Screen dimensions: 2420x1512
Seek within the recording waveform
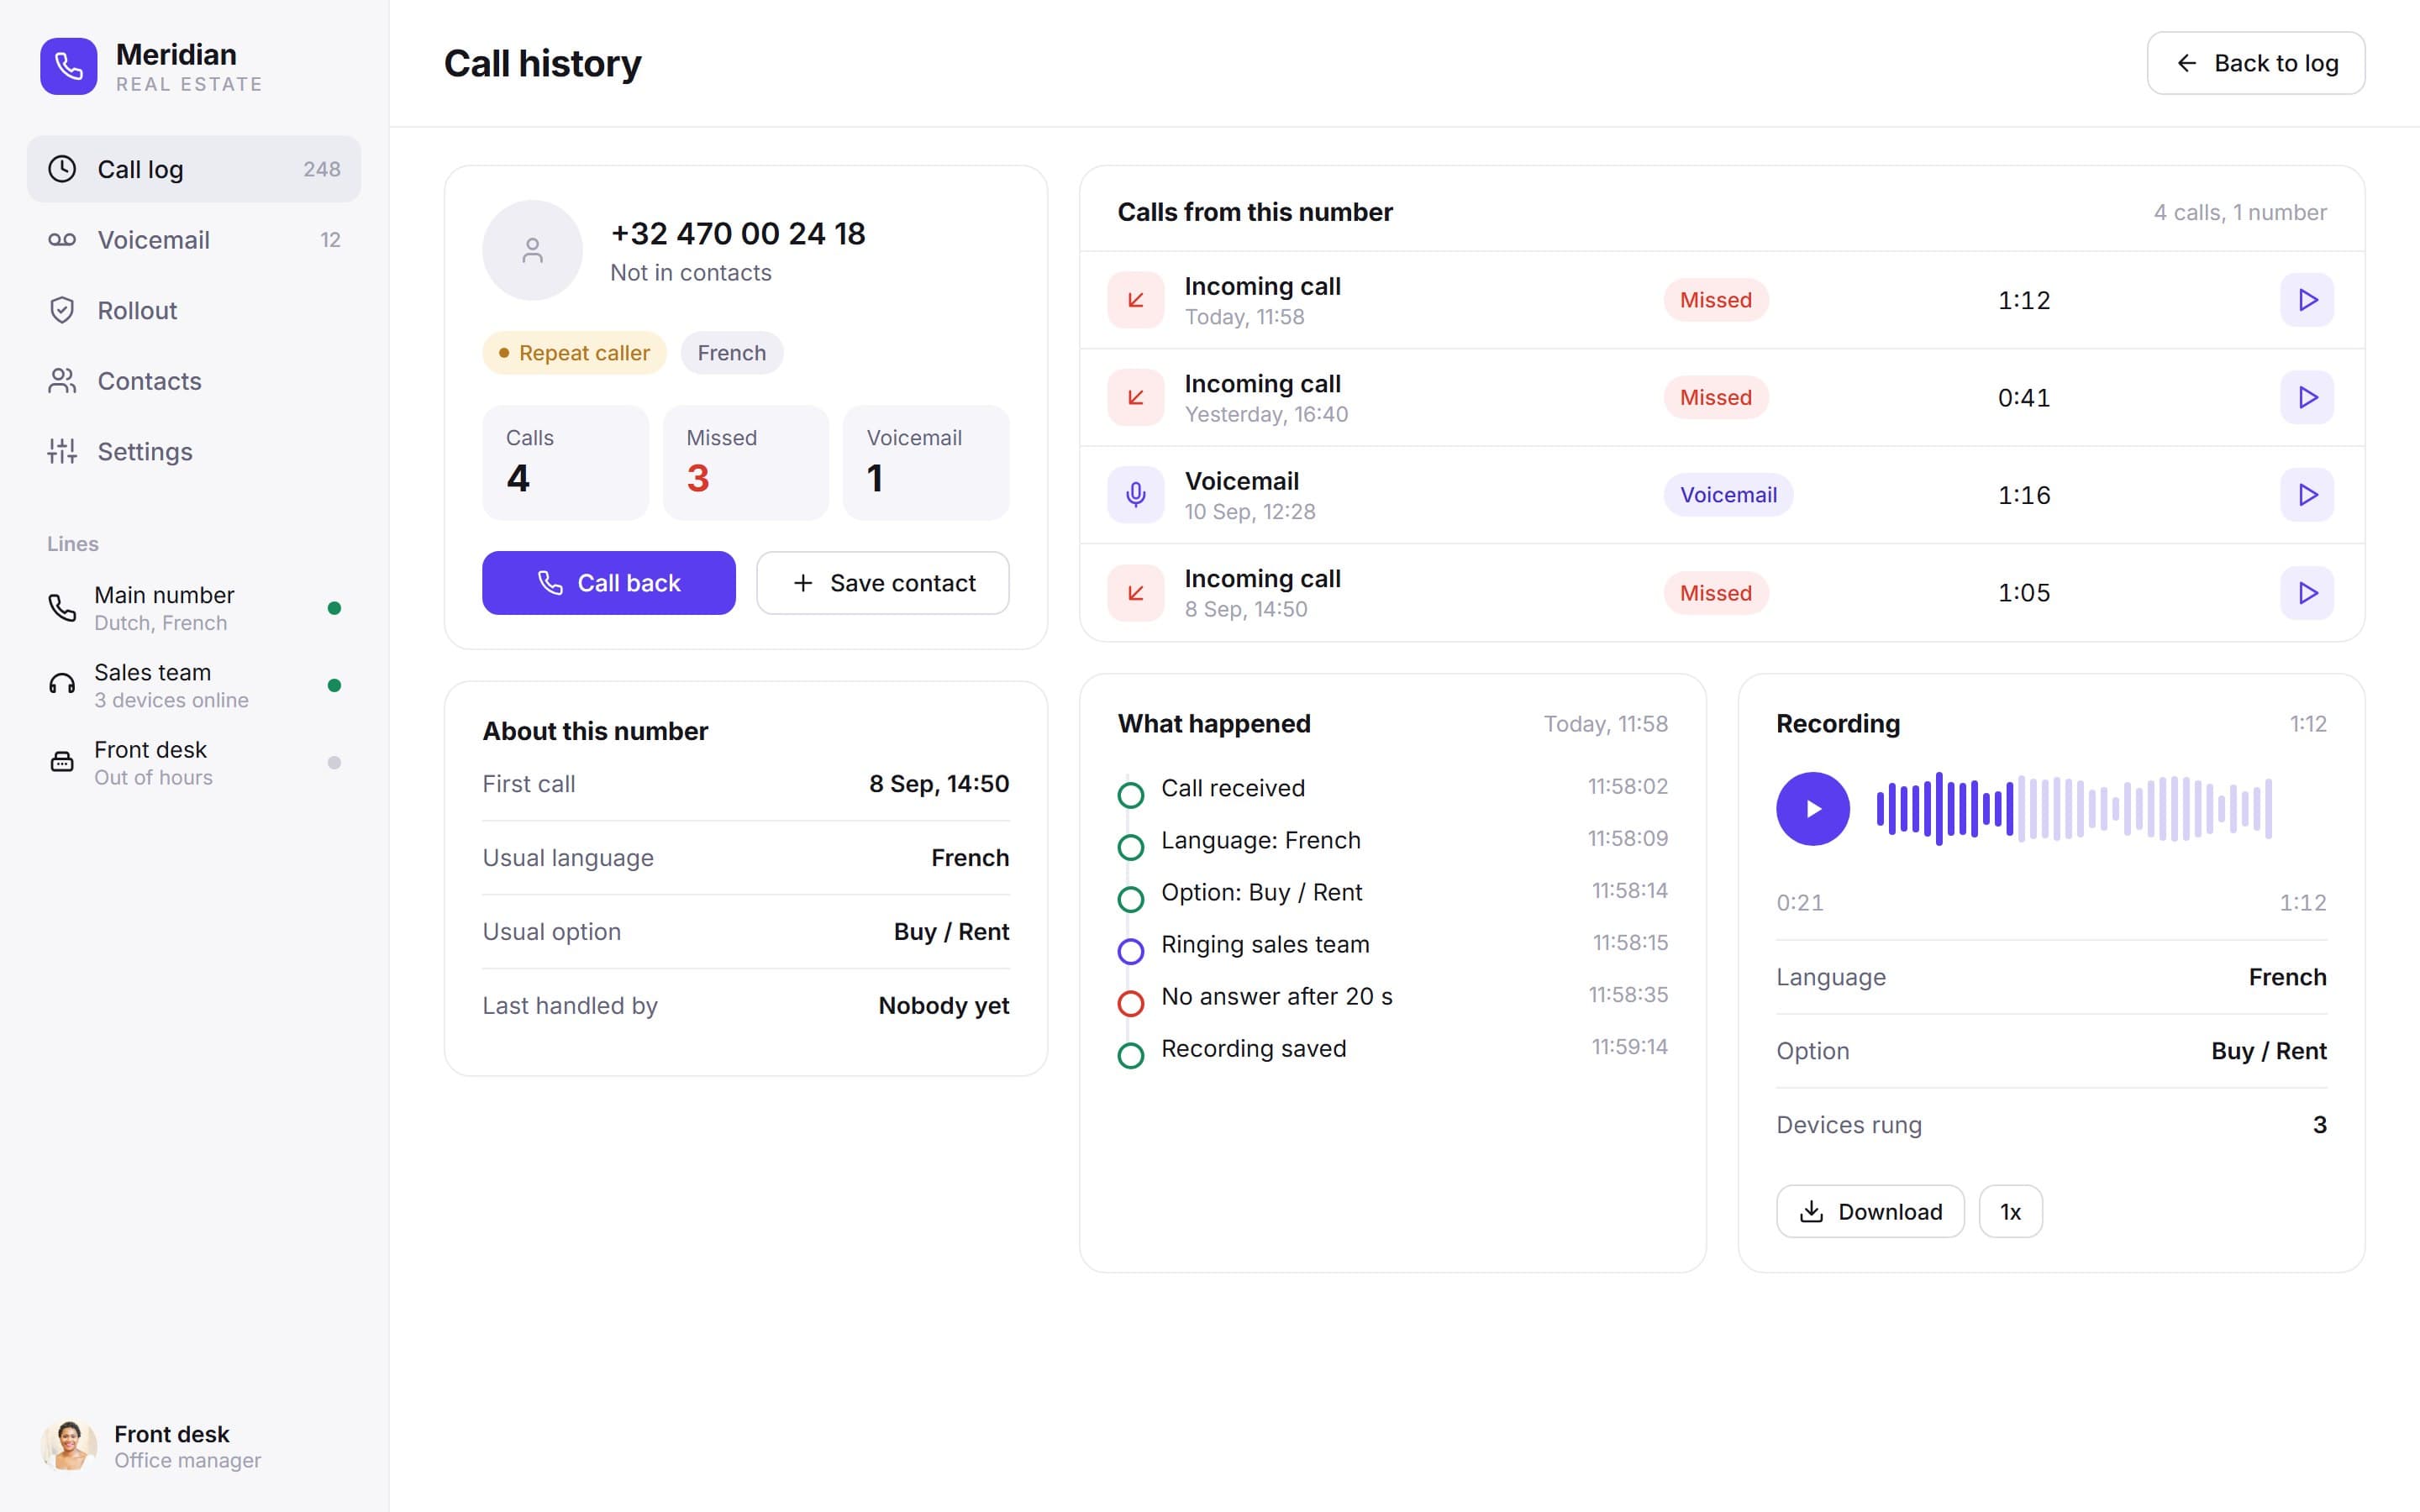[2074, 808]
